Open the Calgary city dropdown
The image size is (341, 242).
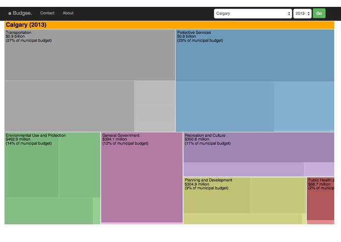click(x=253, y=13)
